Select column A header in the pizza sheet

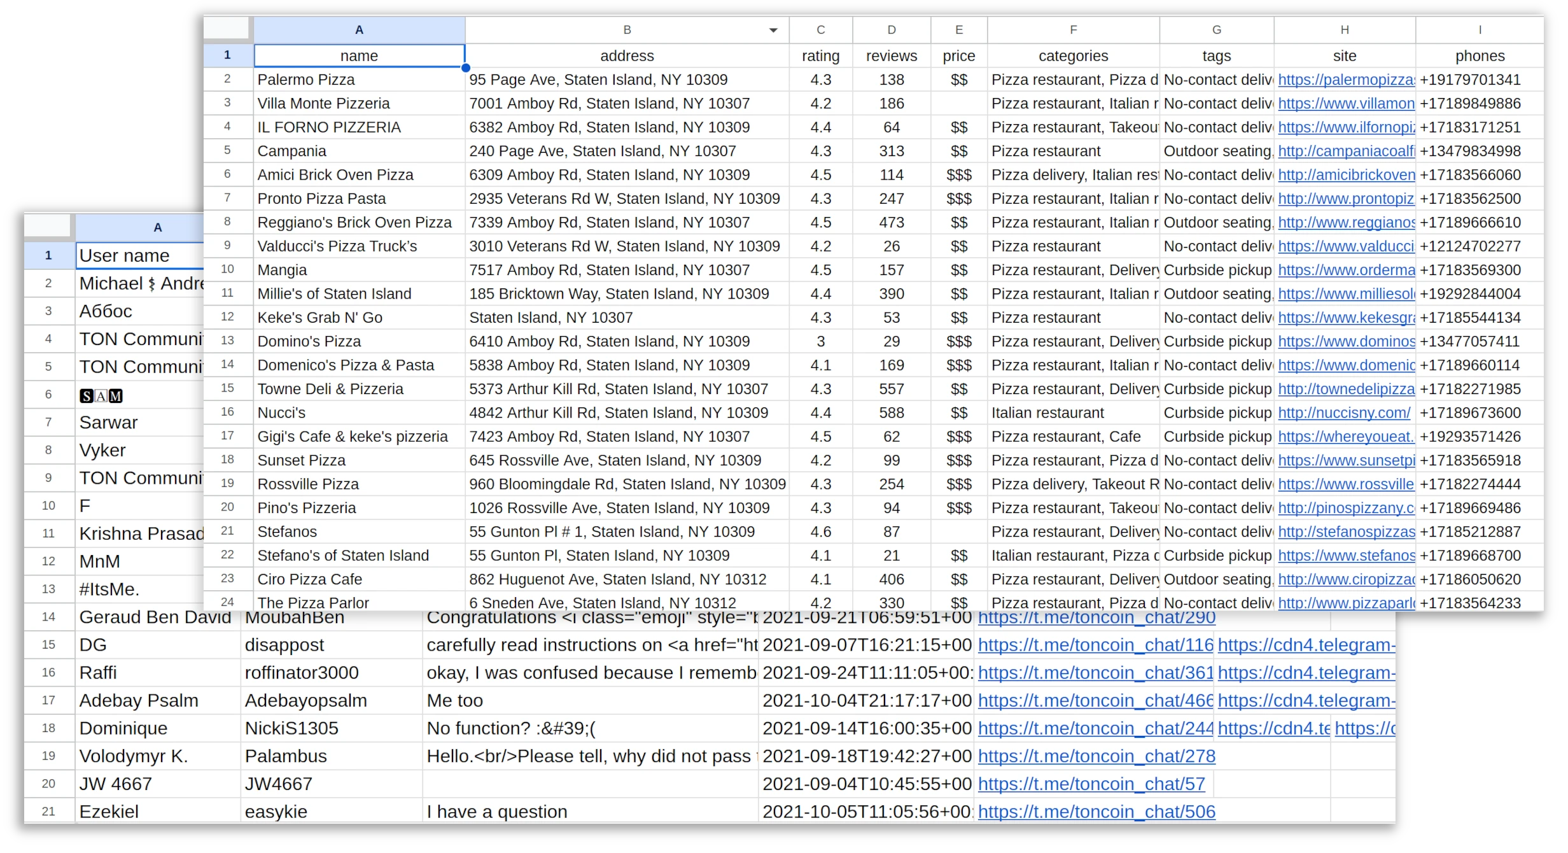coord(359,29)
